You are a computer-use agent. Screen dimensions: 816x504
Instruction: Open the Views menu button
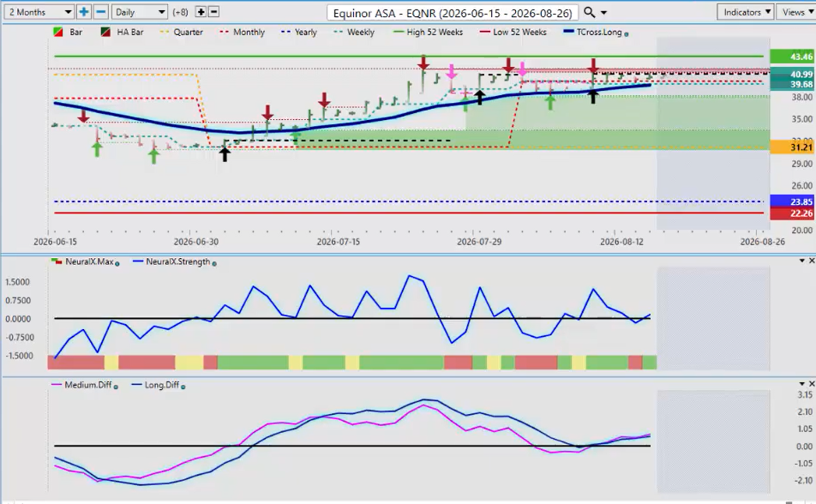(796, 12)
